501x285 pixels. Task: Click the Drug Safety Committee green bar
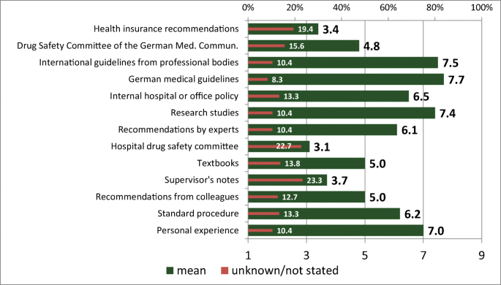click(304, 45)
